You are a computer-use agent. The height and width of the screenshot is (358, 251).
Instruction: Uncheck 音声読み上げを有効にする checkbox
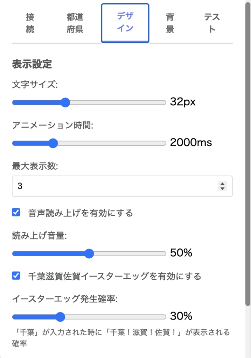[x=16, y=212]
